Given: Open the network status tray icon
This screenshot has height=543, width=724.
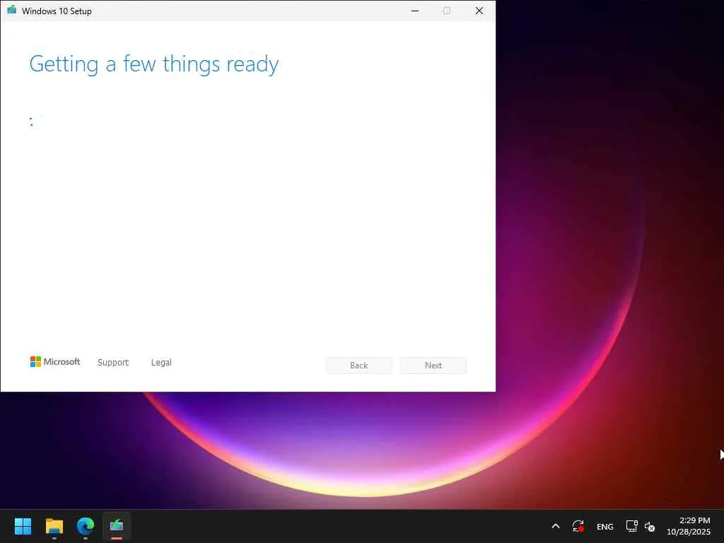Looking at the screenshot, I should pos(631,526).
